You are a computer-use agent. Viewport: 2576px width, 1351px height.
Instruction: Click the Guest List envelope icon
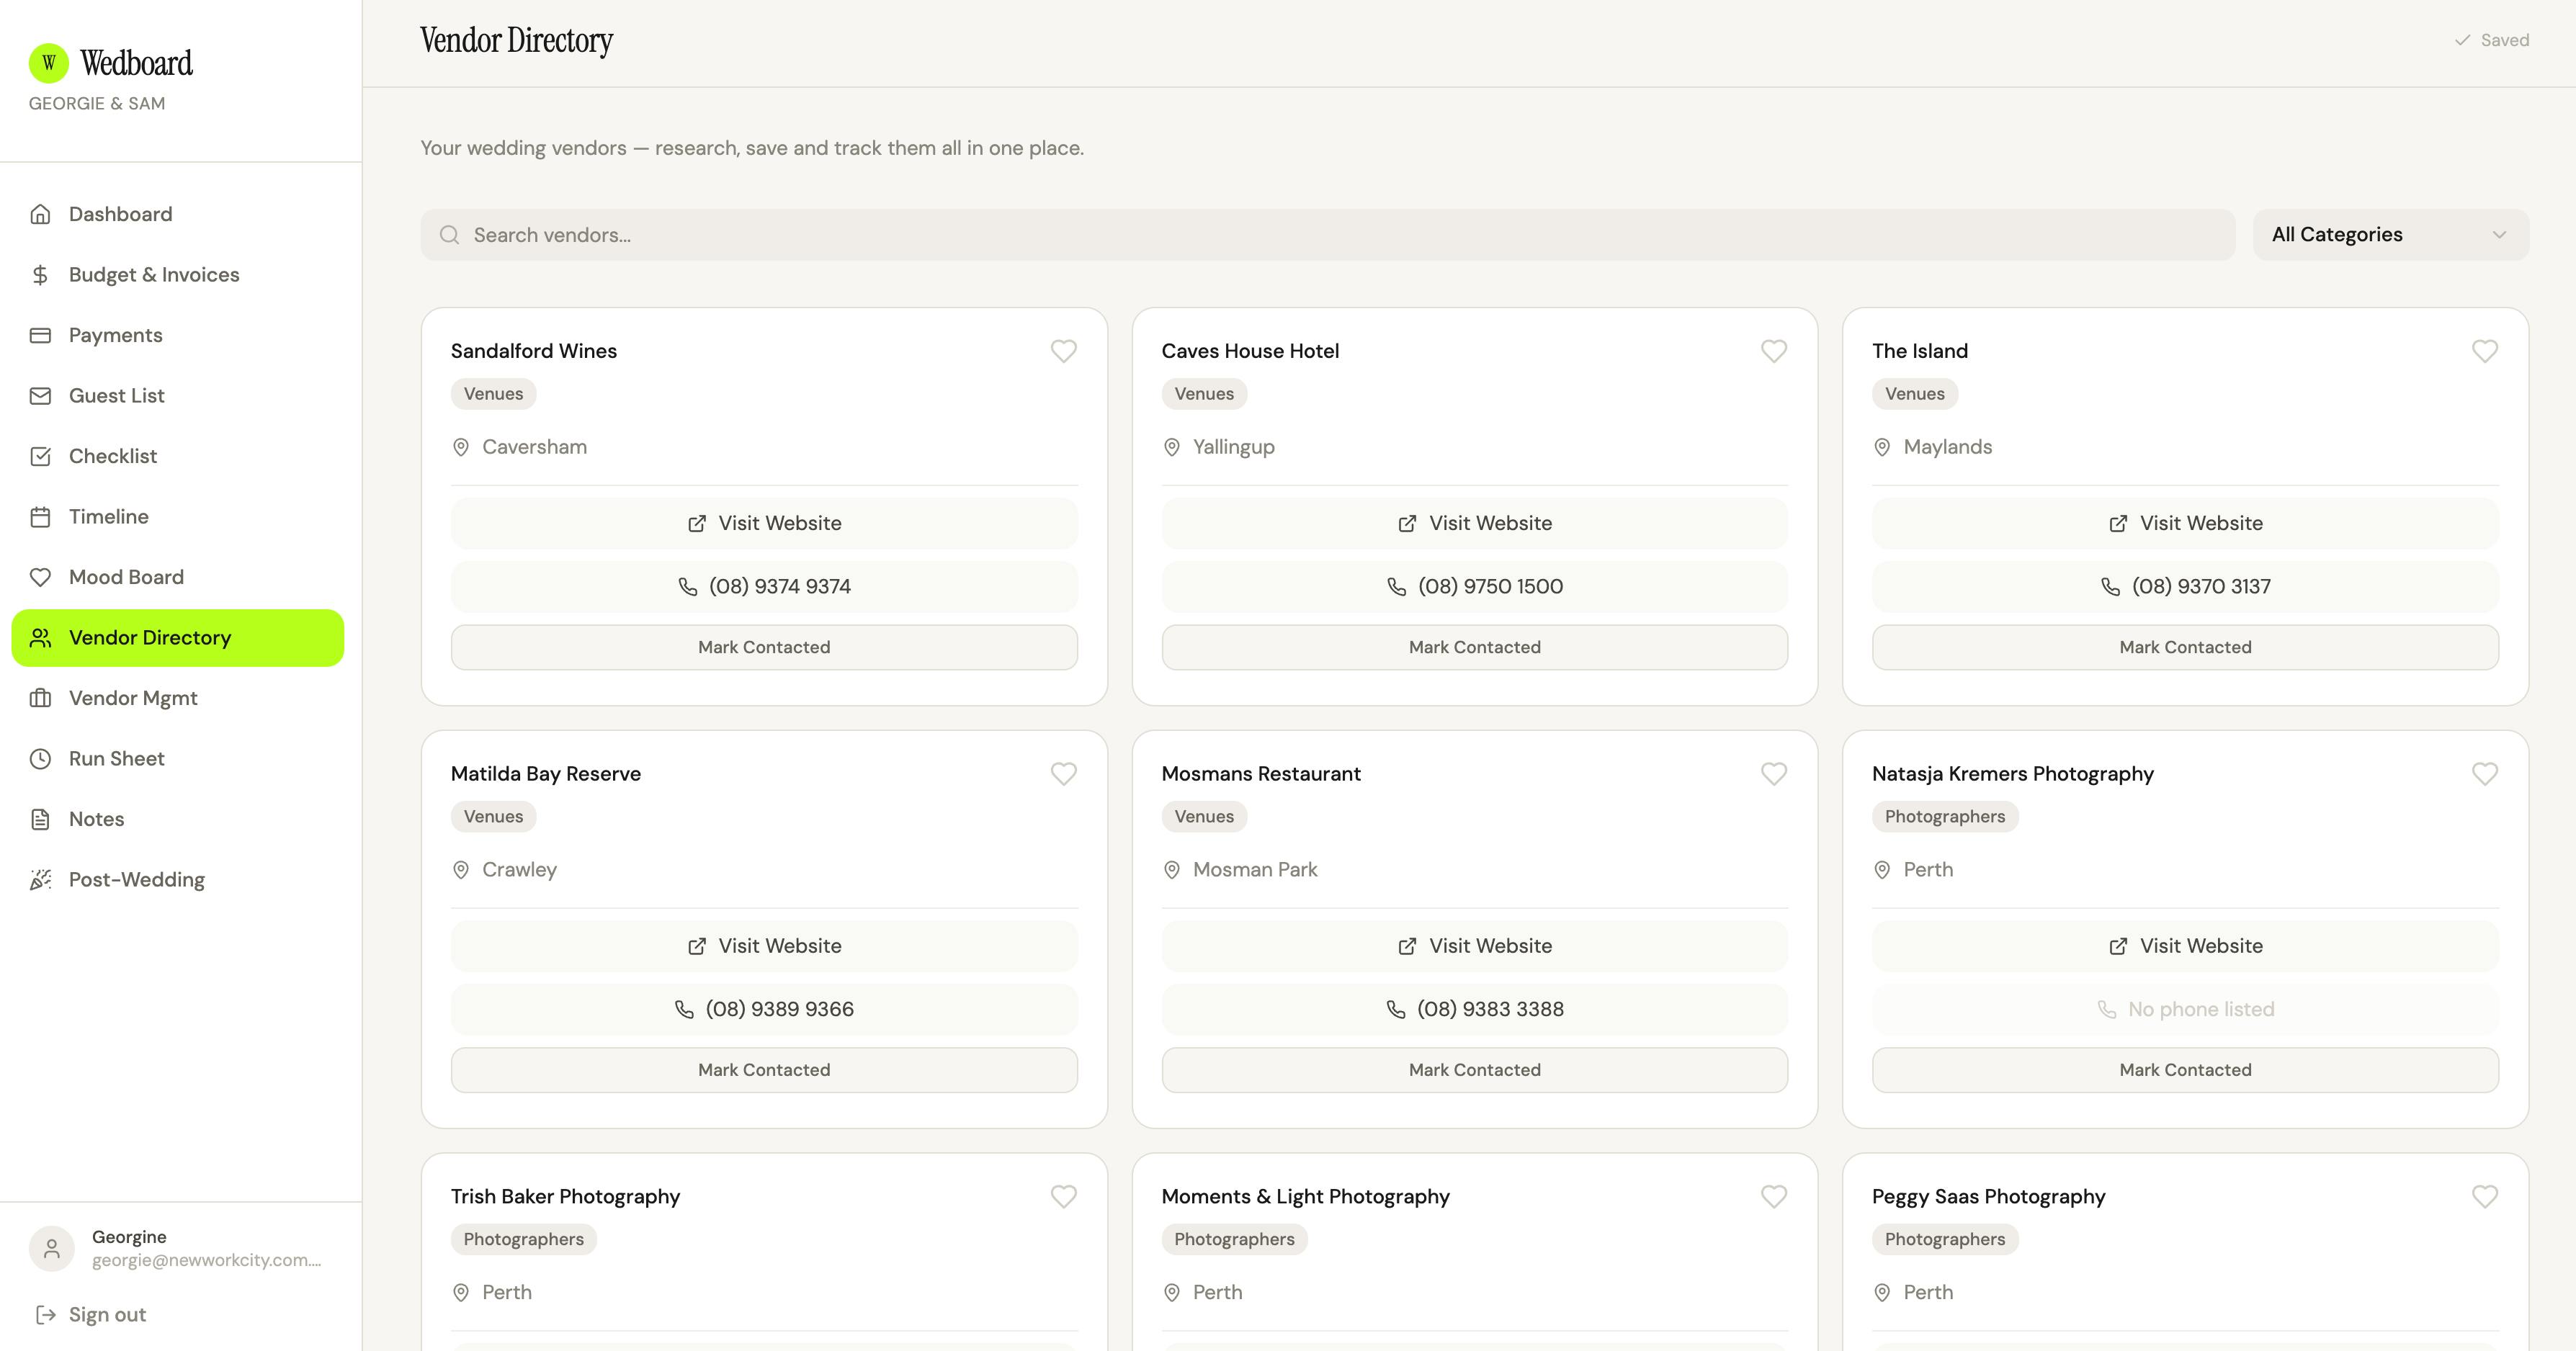(x=40, y=396)
